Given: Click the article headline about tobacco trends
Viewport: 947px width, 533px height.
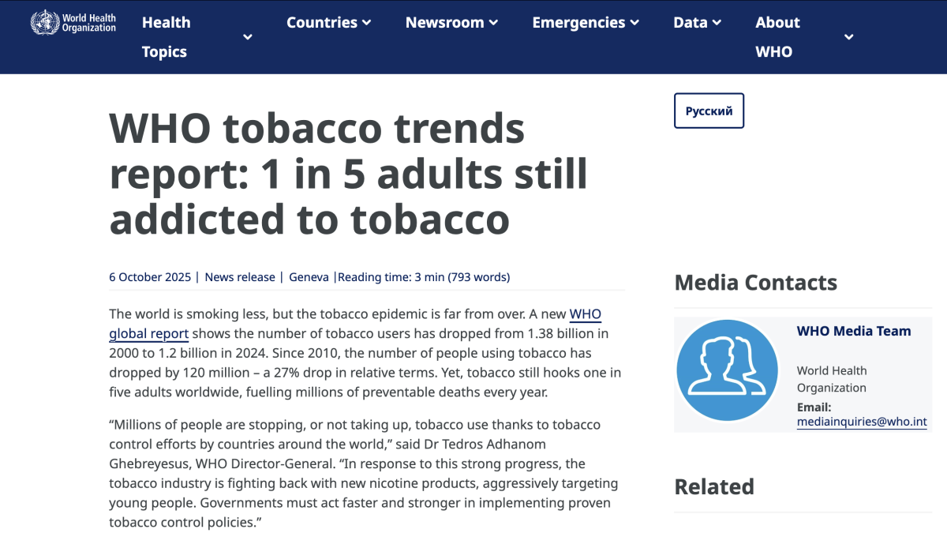Looking at the screenshot, I should point(348,174).
